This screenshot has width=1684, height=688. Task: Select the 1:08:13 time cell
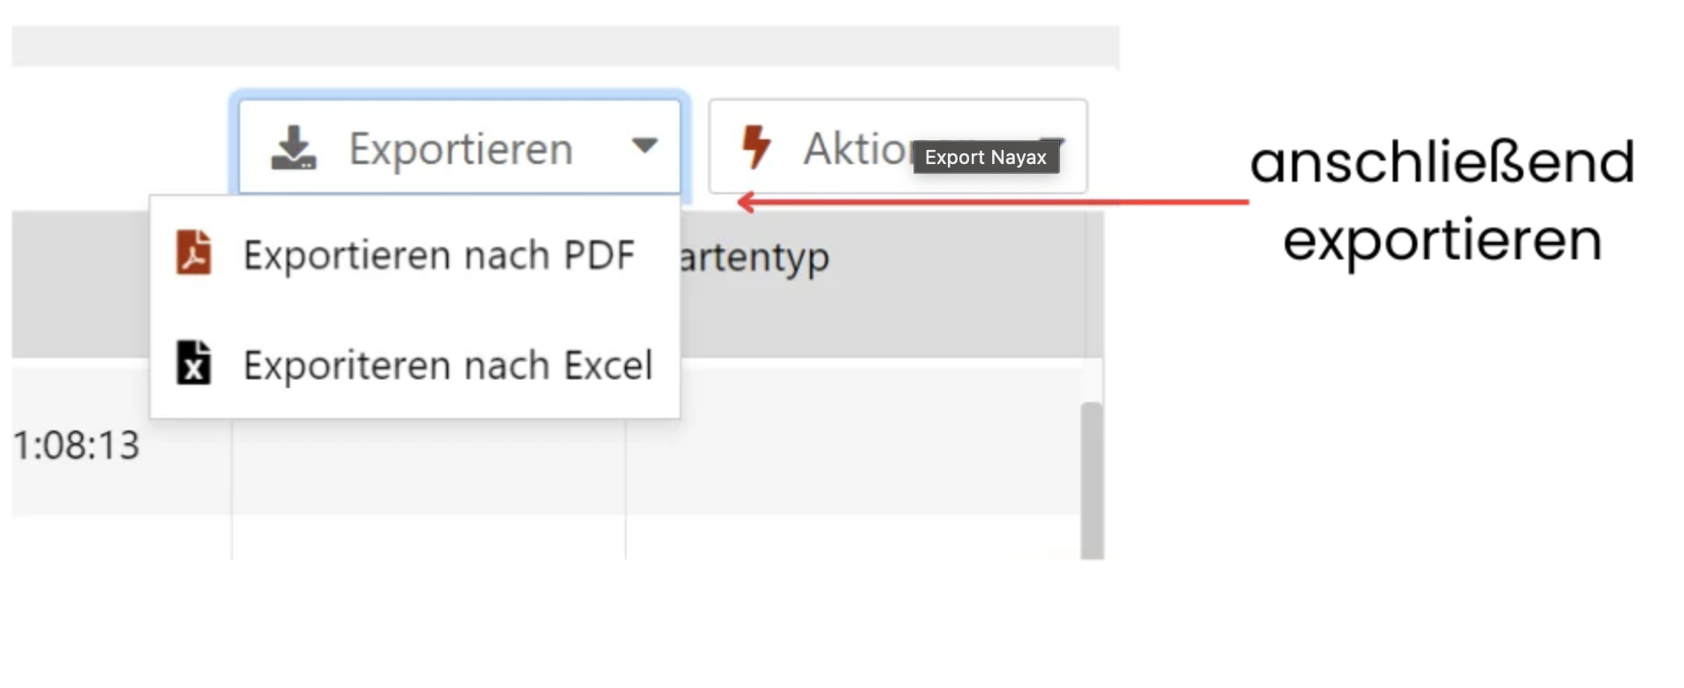pyautogui.click(x=77, y=445)
